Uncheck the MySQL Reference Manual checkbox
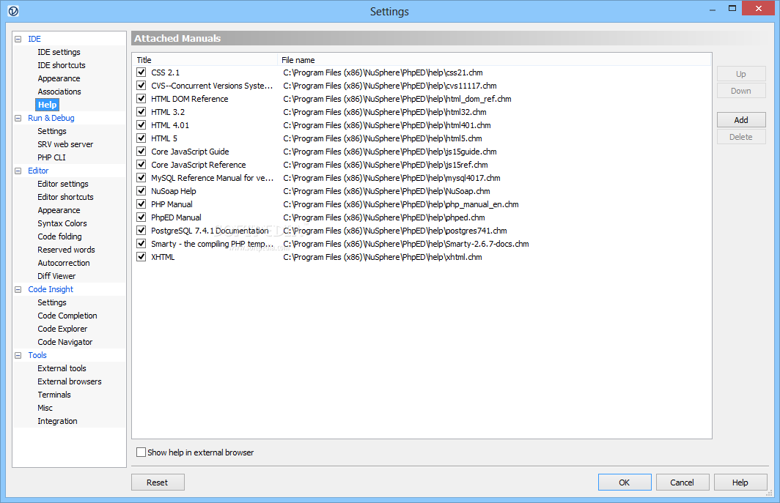The image size is (780, 503). (x=141, y=177)
